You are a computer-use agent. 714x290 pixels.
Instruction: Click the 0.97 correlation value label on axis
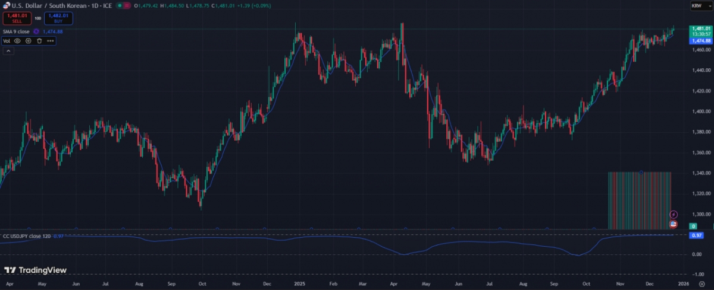(697, 235)
